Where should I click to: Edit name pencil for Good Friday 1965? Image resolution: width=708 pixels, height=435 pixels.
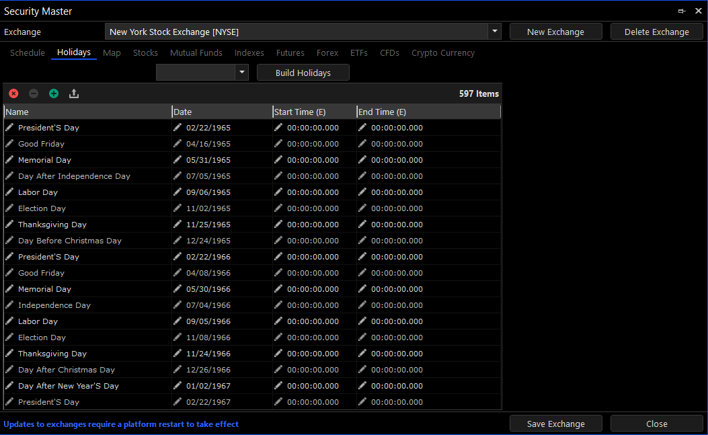[x=9, y=143]
